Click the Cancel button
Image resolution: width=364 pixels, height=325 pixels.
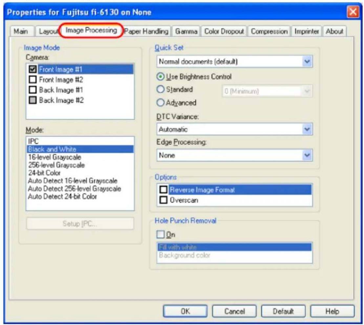point(234,311)
